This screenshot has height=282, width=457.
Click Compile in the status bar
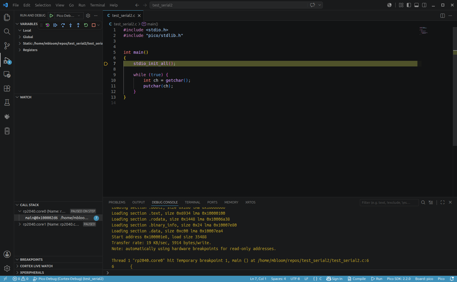(x=357, y=279)
